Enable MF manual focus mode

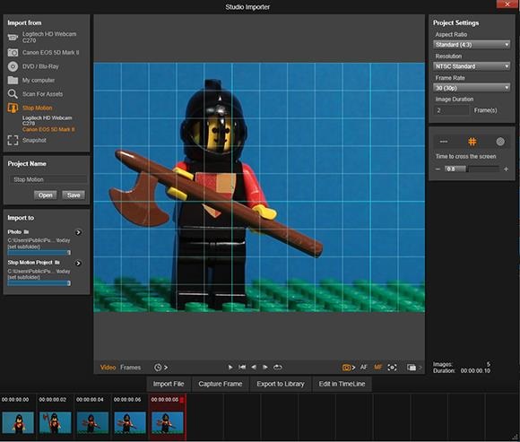click(378, 367)
